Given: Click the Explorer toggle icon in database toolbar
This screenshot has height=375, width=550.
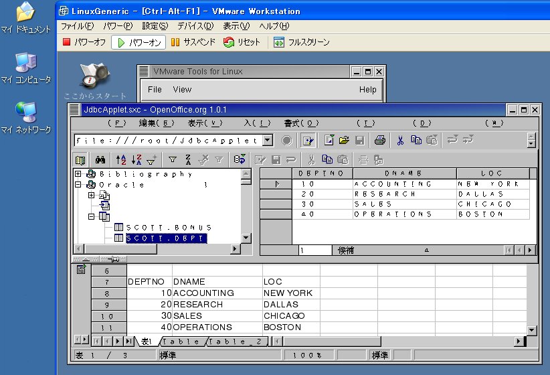Looking at the screenshot, I should (x=80, y=160).
